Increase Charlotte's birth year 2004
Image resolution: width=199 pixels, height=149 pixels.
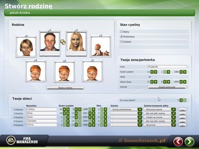tap(93, 121)
